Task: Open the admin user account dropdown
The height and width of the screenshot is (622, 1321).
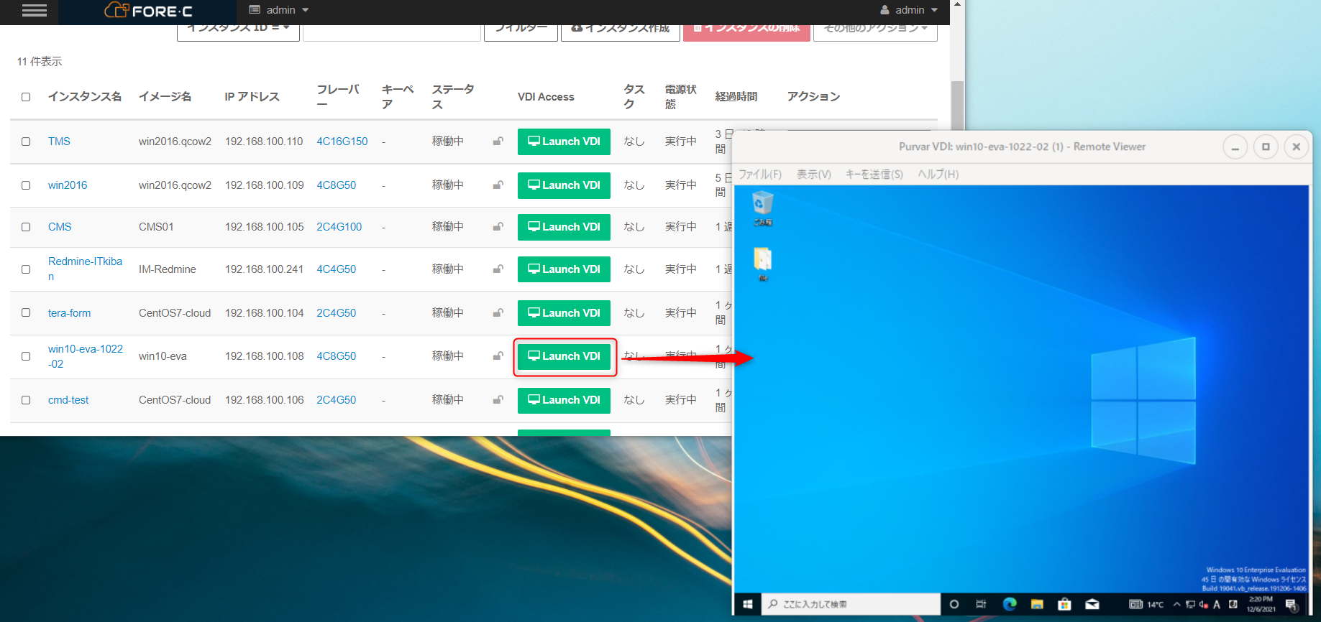Action: pos(910,10)
